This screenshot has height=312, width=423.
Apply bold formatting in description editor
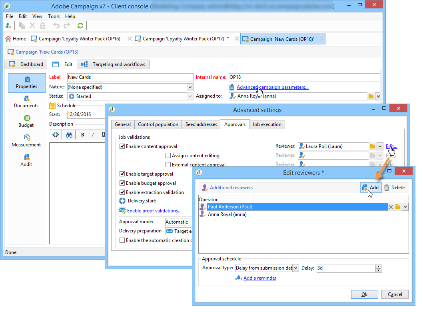(82, 135)
